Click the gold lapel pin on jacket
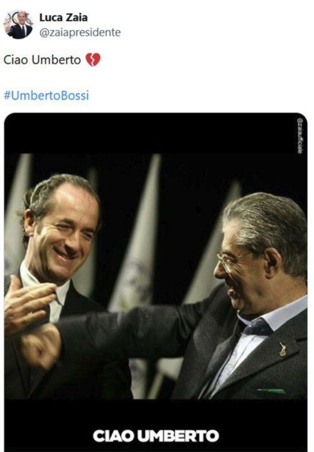314x452 pixels. [283, 349]
